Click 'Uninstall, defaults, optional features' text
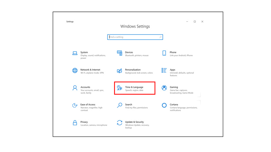 [x=182, y=74]
